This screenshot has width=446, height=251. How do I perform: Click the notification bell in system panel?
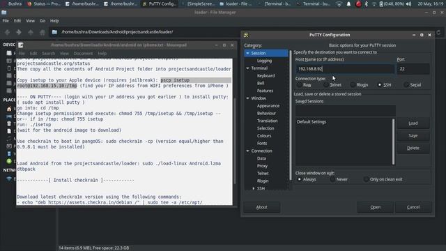(348, 4)
